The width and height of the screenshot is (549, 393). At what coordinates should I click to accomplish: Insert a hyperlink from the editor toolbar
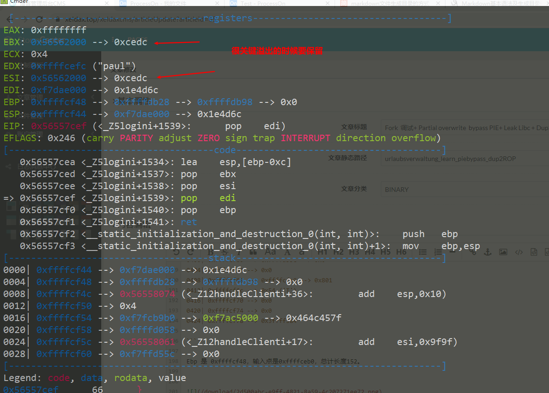click(x=473, y=252)
